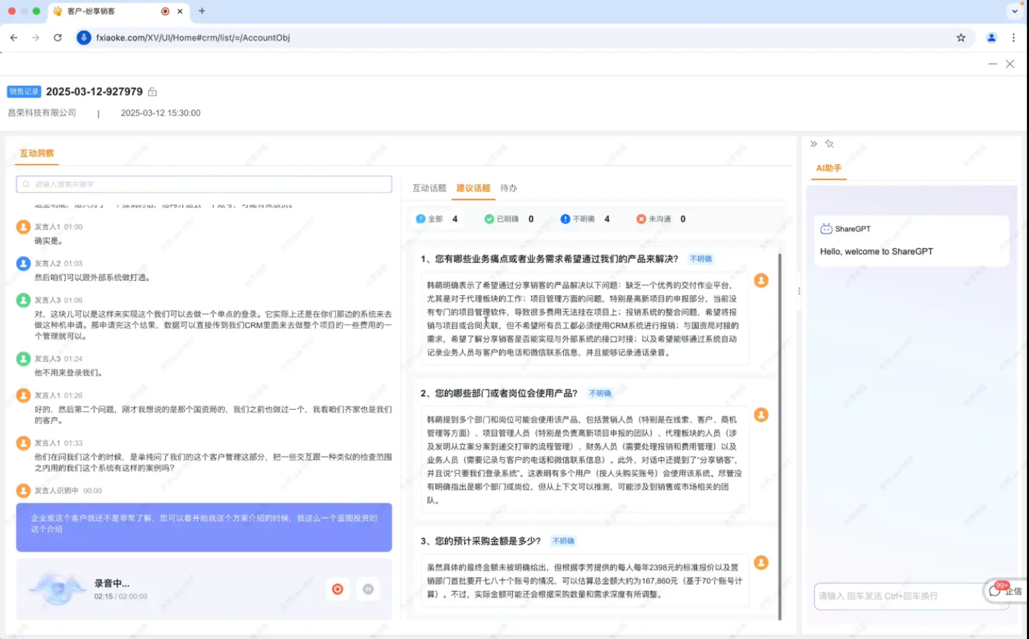1029x639 pixels.
Task: Click the suggested topics vertical scrollbar
Action: [780, 436]
